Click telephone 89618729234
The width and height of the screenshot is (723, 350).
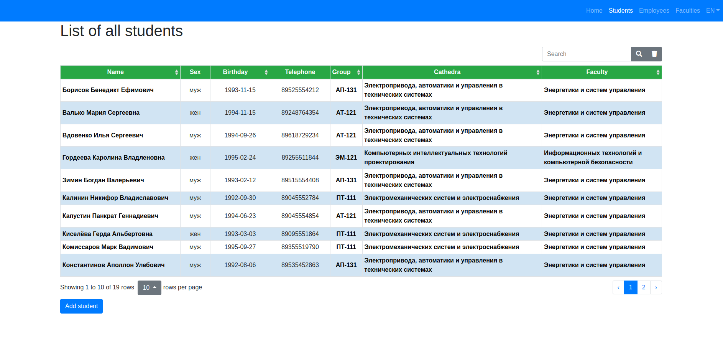(x=300, y=135)
